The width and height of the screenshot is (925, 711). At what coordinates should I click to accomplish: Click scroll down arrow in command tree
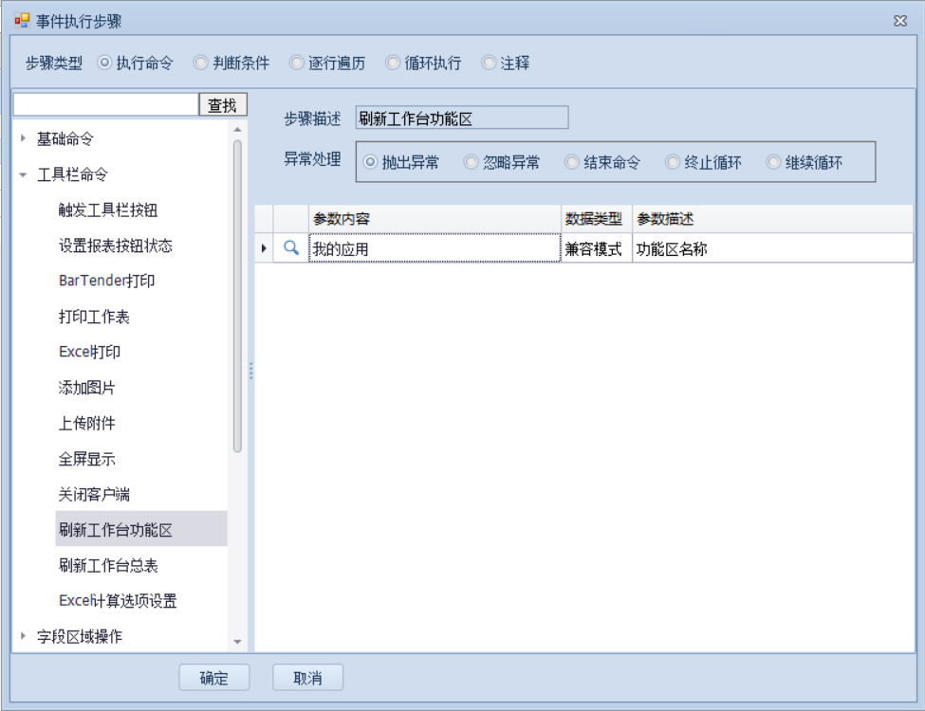237,643
